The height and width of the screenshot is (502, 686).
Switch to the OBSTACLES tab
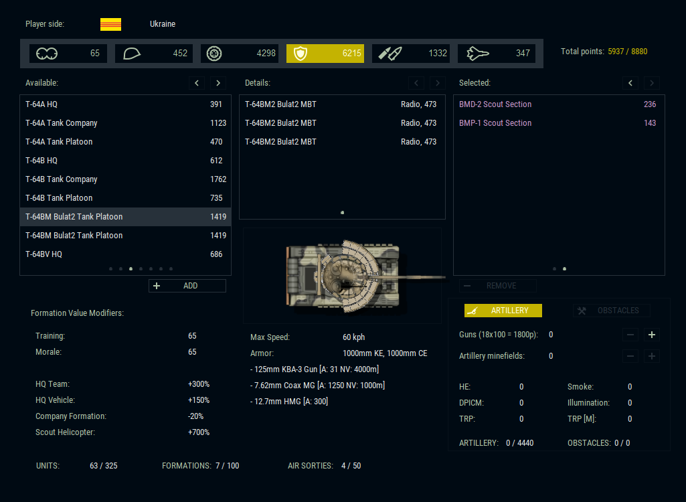click(x=611, y=311)
